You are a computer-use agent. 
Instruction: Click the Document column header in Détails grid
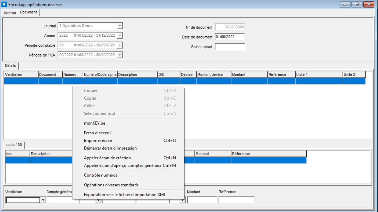(50, 75)
